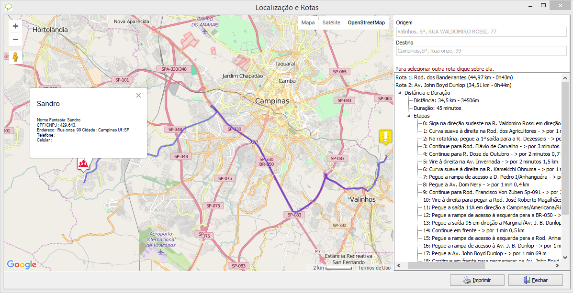Click the Viracopos airport icon on map

(160, 251)
